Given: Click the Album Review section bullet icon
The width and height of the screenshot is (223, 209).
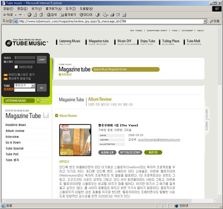Looking at the screenshot, I should (x=57, y=115).
